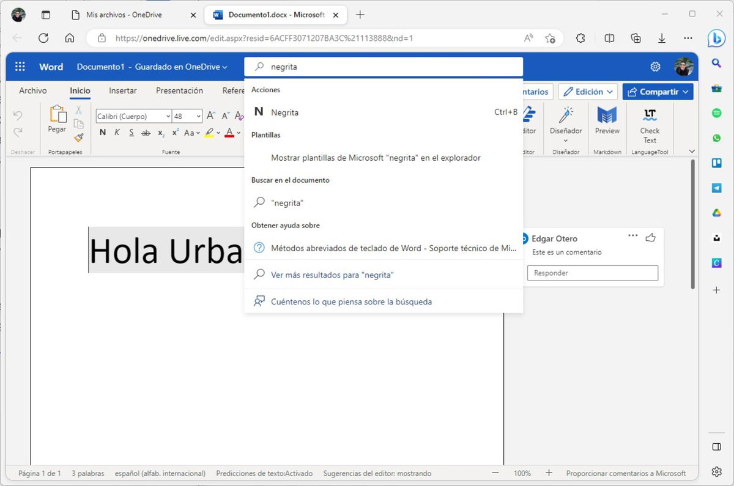Open highlight color dropdown arrow
The image size is (734, 486).
tap(219, 133)
